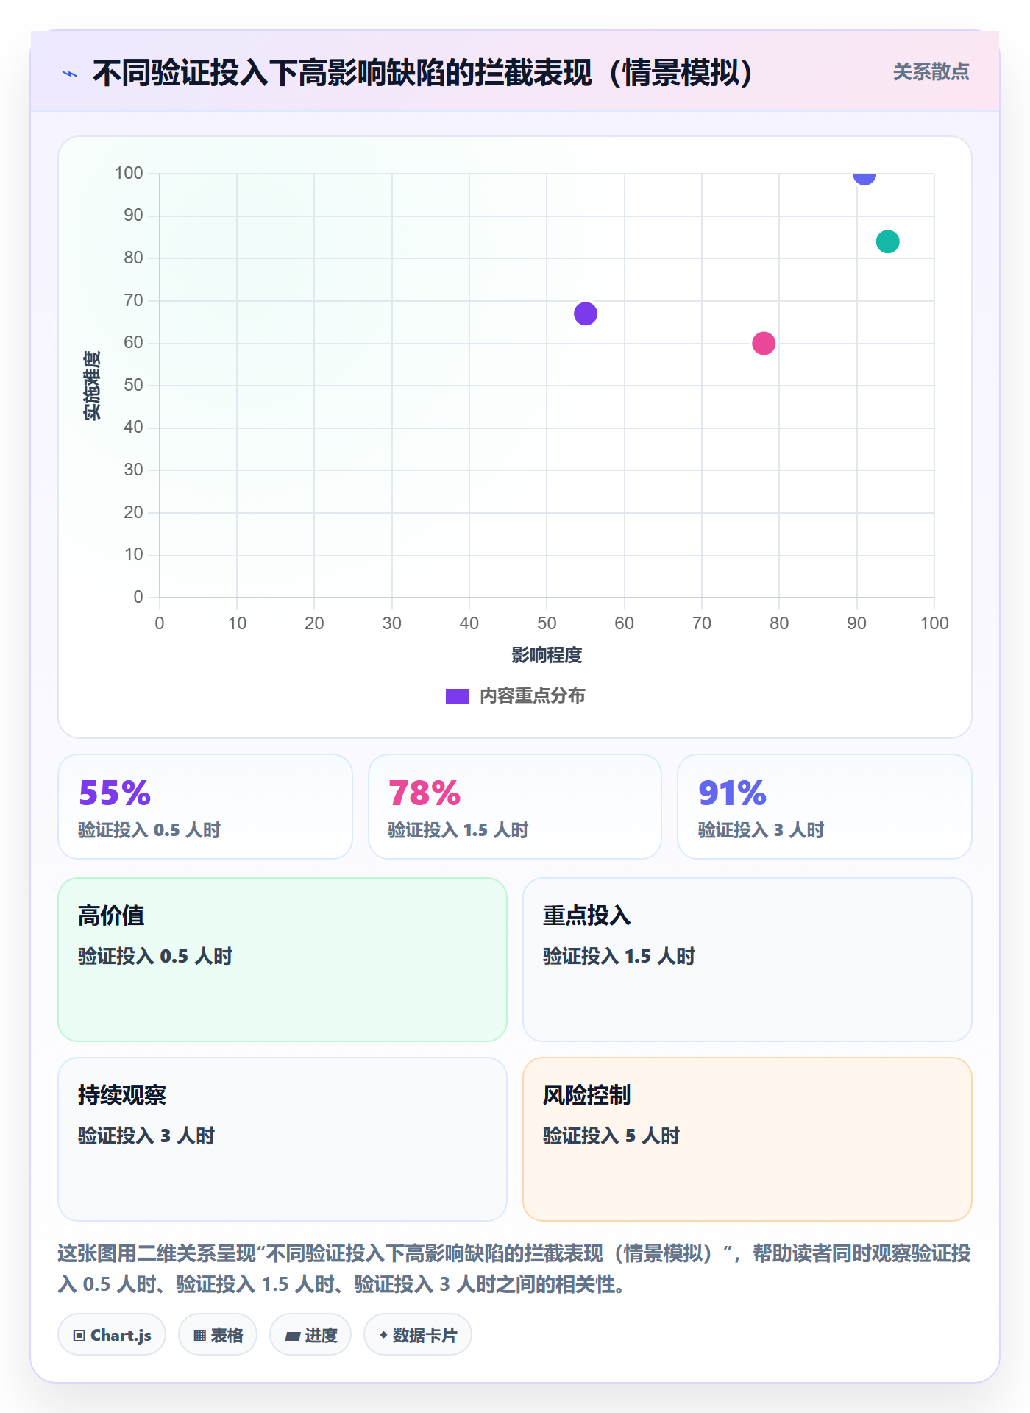This screenshot has width=1030, height=1413.
Task: Click the teal scatter point near 94
Action: [x=888, y=241]
